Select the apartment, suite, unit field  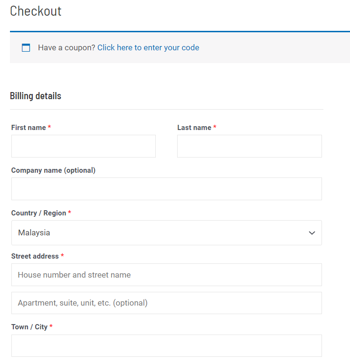coord(166,303)
